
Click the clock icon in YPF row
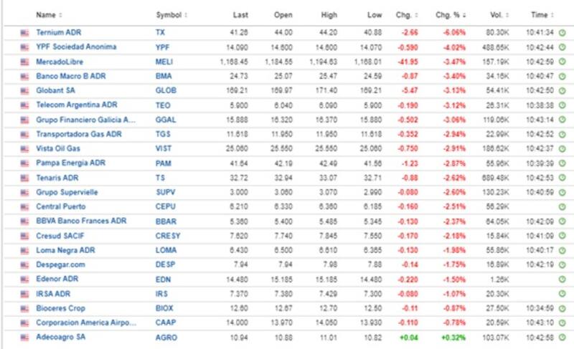562,47
